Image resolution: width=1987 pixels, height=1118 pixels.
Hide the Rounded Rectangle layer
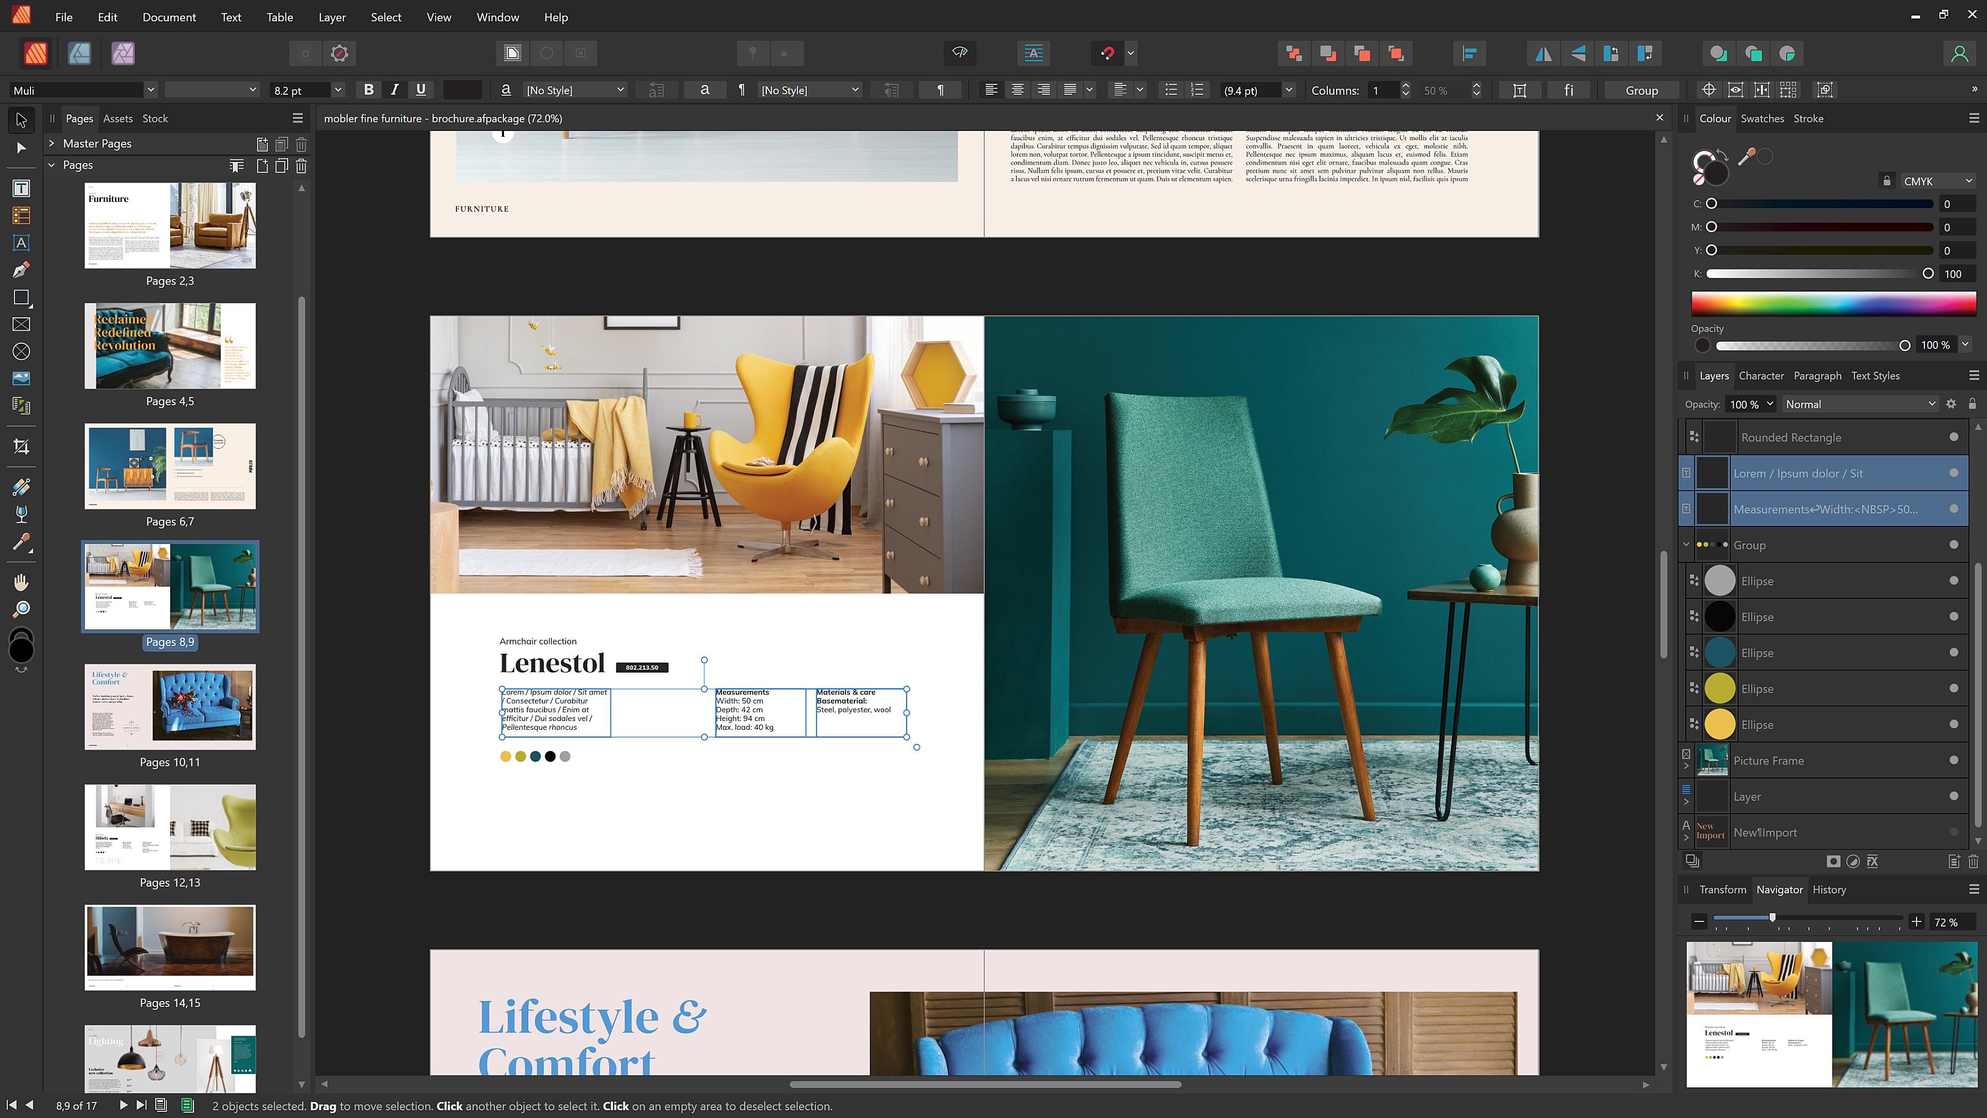1954,437
